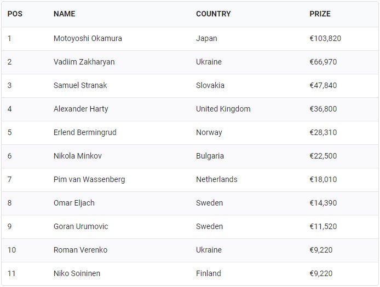Click Roman Verenko's name cell

[80, 250]
